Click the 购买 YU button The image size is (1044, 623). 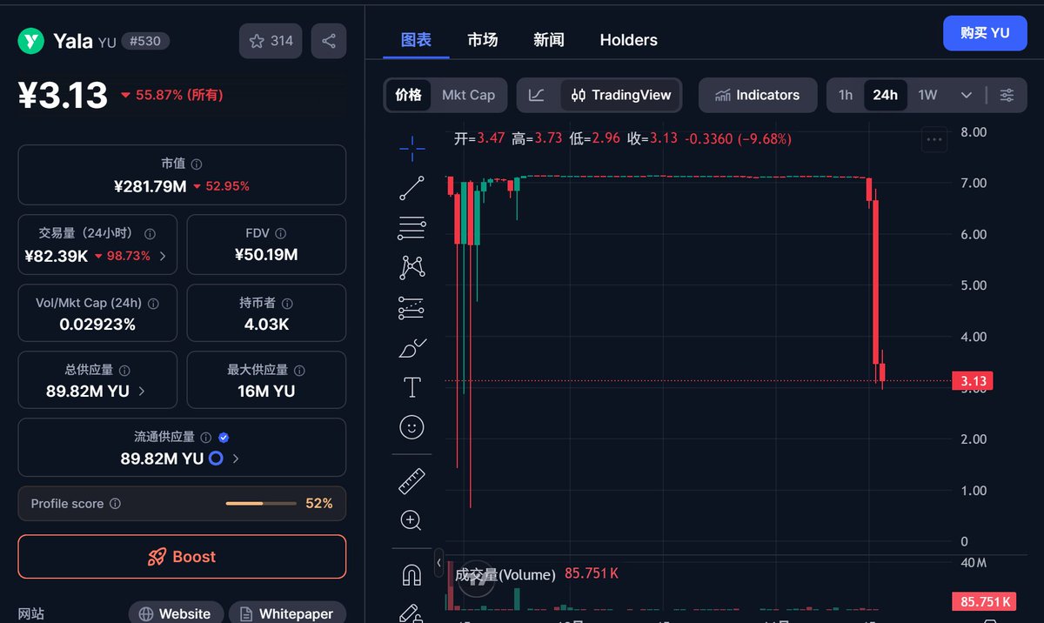pyautogui.click(x=985, y=33)
